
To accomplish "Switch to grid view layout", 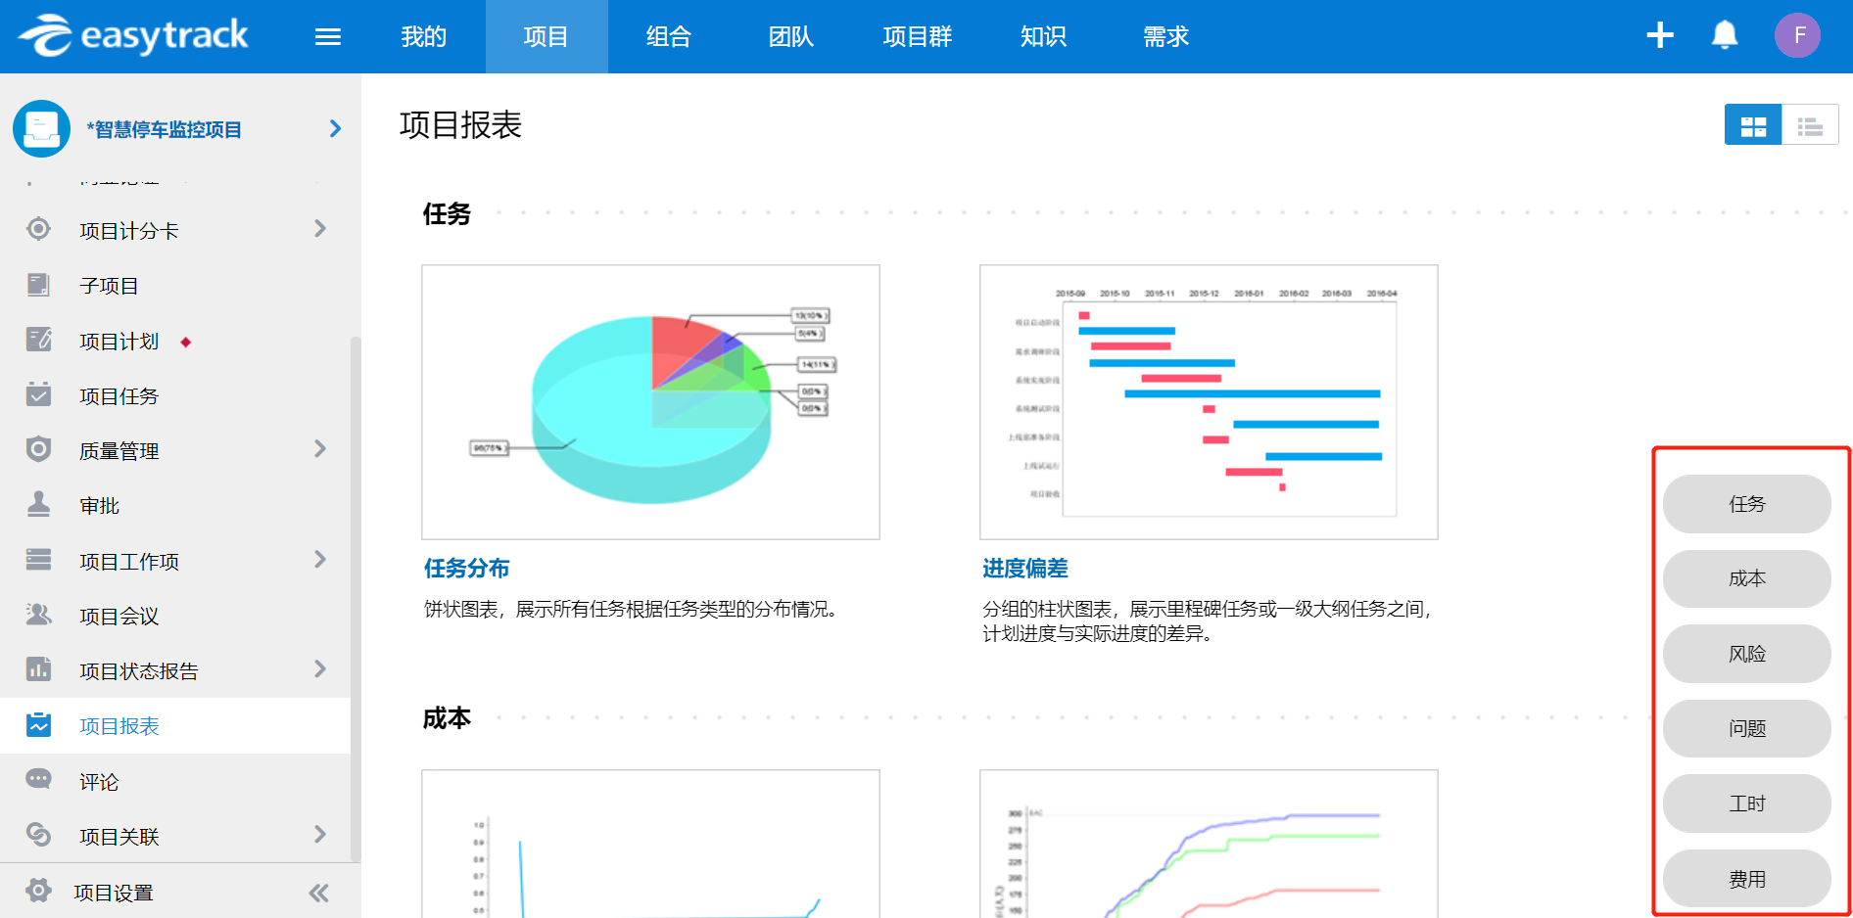I will click(1753, 126).
